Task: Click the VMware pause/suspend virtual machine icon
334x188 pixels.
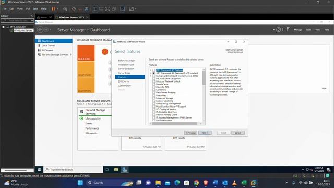Action: pyautogui.click(x=53, y=9)
